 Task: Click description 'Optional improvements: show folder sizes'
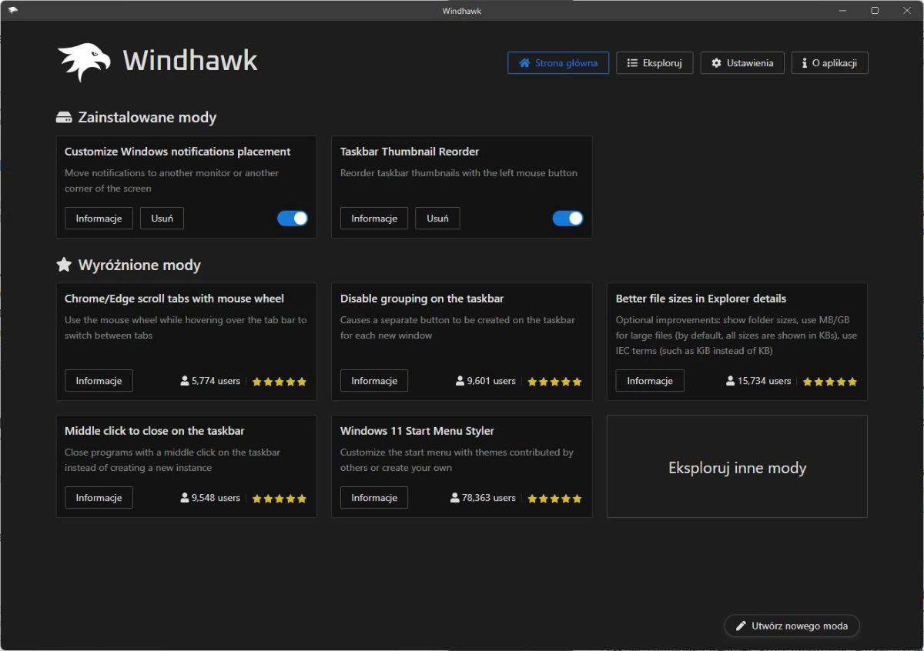(736, 336)
